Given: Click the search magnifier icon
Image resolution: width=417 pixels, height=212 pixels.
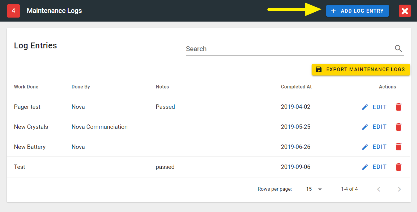Looking at the screenshot, I should [398, 49].
